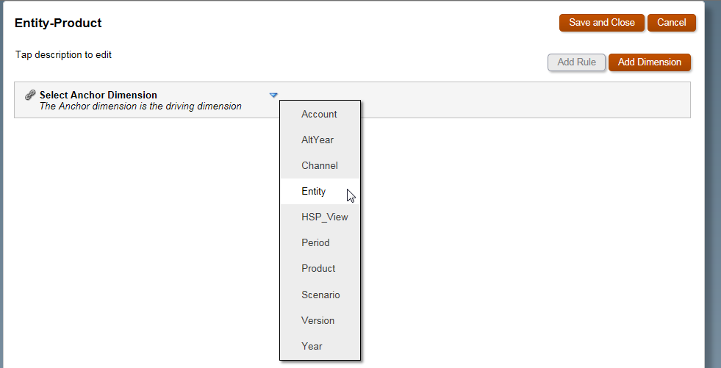Image resolution: width=721 pixels, height=368 pixels.
Task: Select the highlighted Entity option
Action: coord(320,191)
